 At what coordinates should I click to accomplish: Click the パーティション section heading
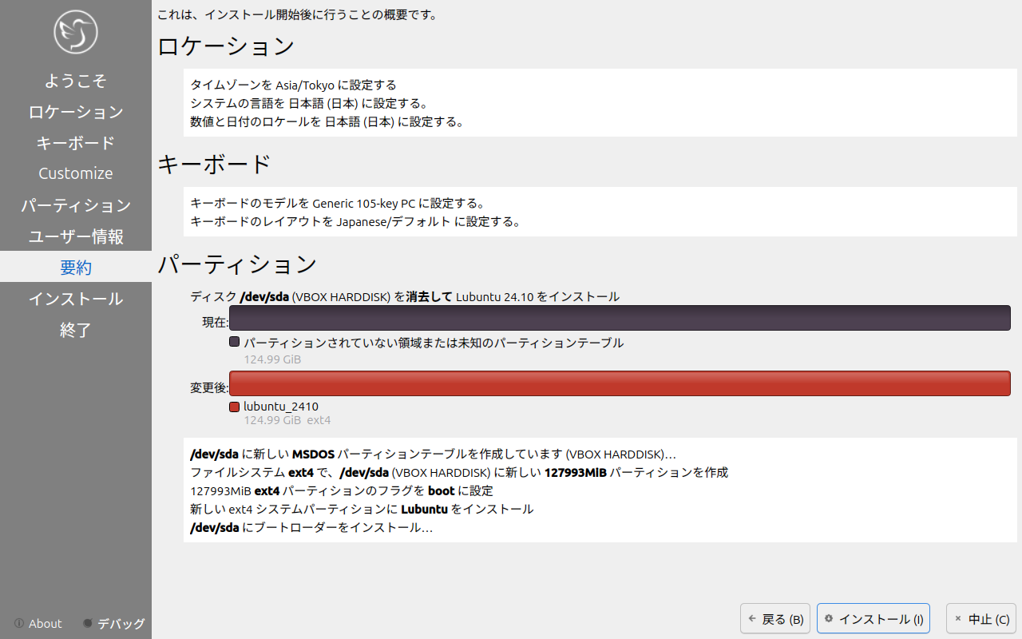point(237,264)
